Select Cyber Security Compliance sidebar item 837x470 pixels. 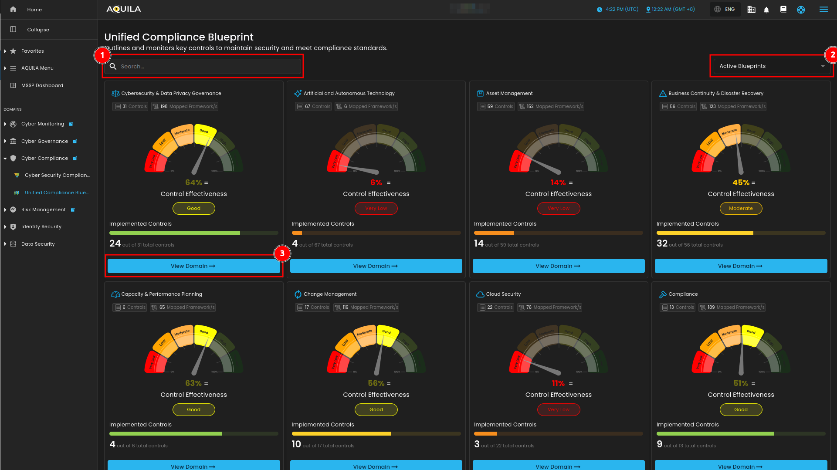57,175
